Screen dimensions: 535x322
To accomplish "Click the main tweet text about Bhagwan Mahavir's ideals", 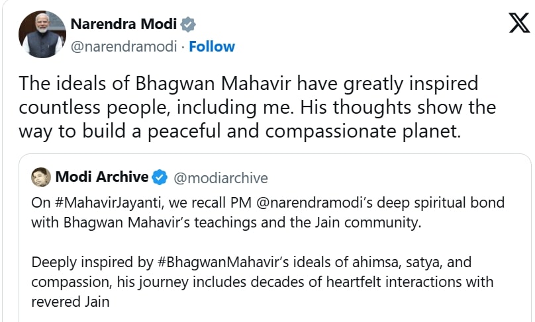I will click(x=248, y=85).
